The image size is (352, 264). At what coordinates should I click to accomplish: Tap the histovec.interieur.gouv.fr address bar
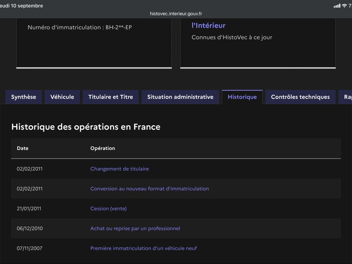[176, 14]
